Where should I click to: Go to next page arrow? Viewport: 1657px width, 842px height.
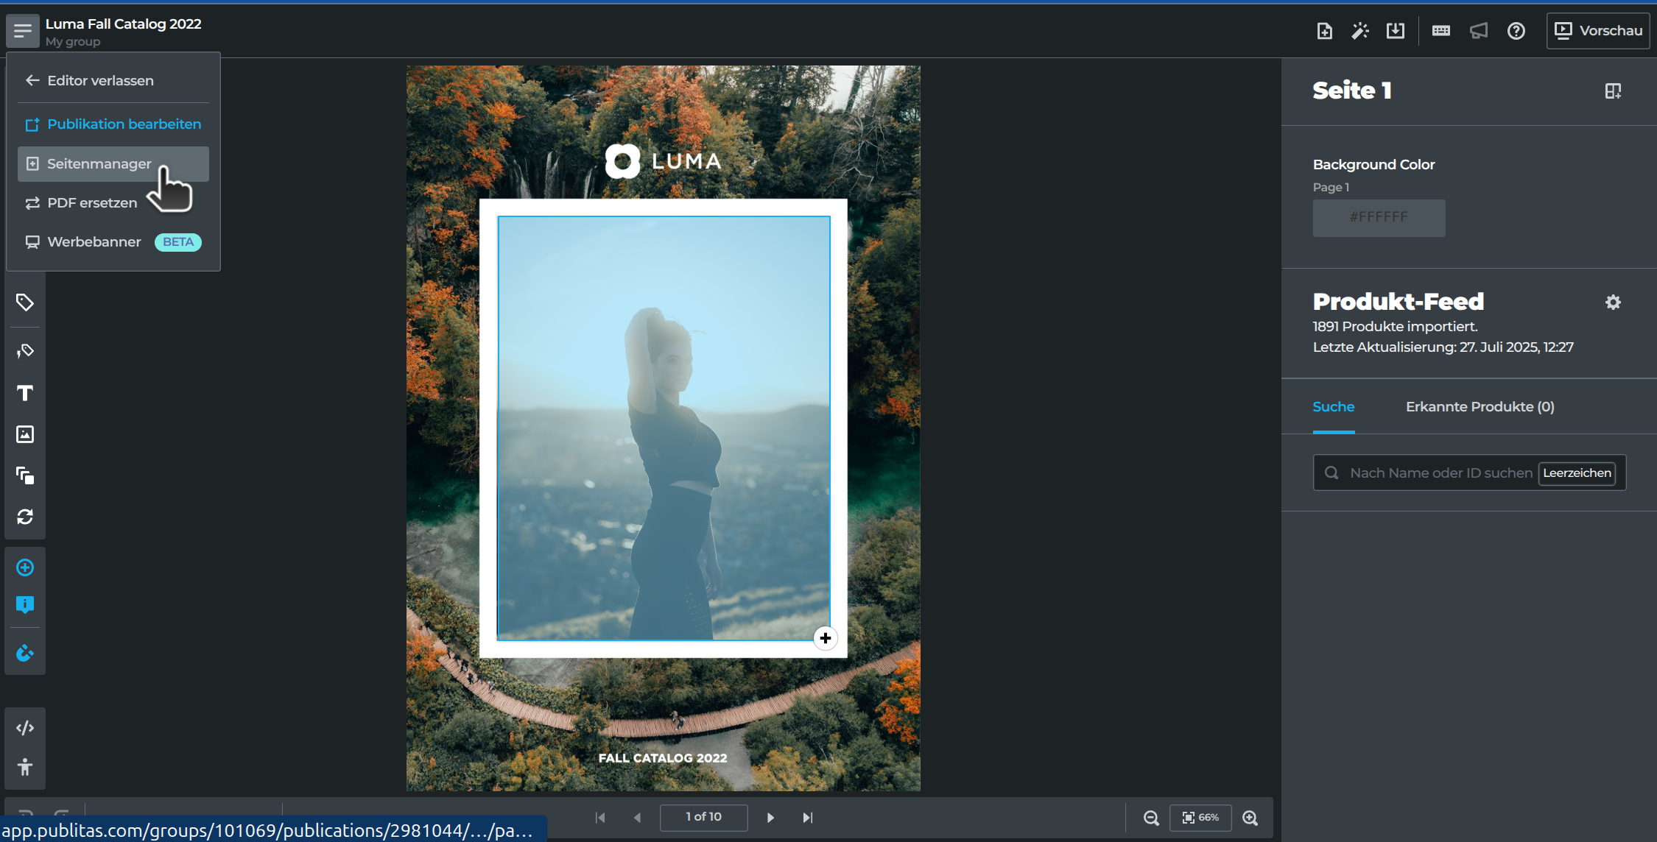[770, 818]
